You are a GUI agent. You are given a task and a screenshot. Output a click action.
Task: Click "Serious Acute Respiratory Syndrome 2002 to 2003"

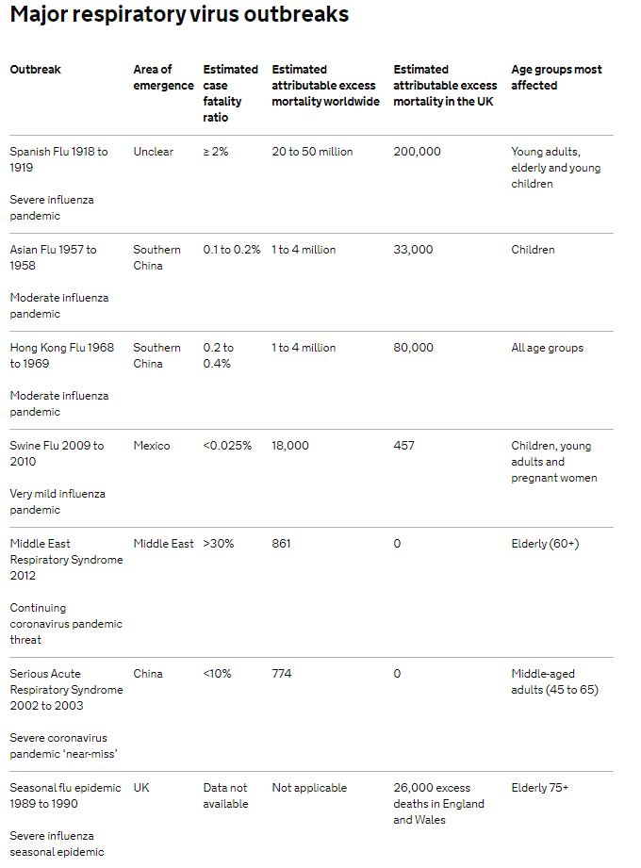coord(66,690)
